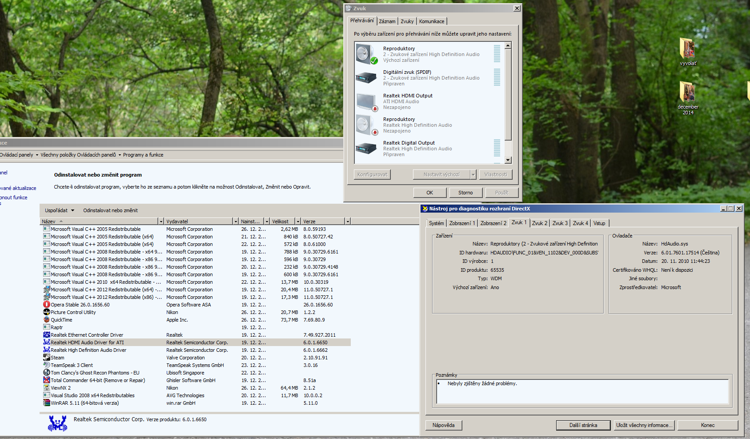The image size is (750, 439).
Task: Click the publisher cell Valve Corporation
Action: [x=185, y=358]
